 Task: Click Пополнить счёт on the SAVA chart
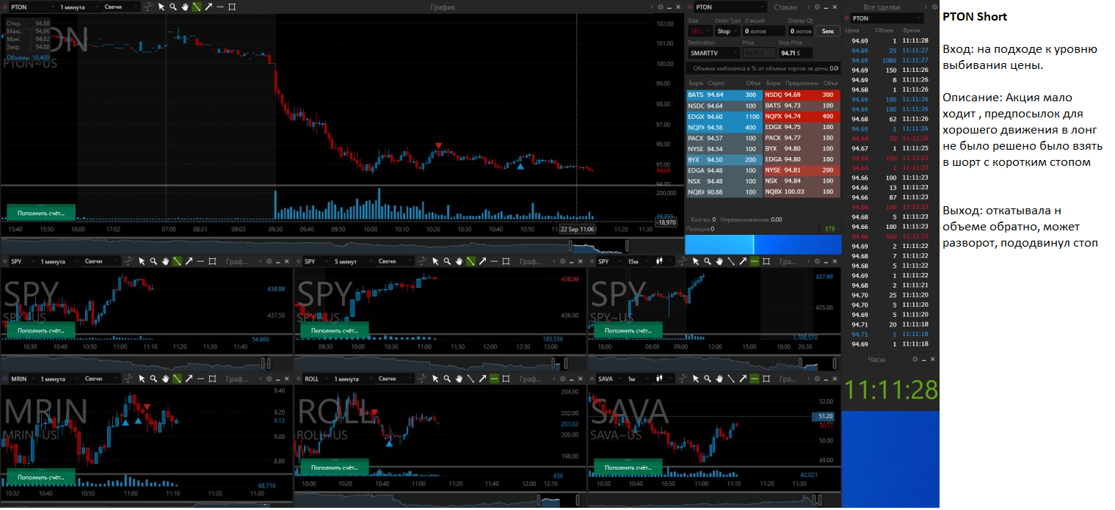(628, 467)
